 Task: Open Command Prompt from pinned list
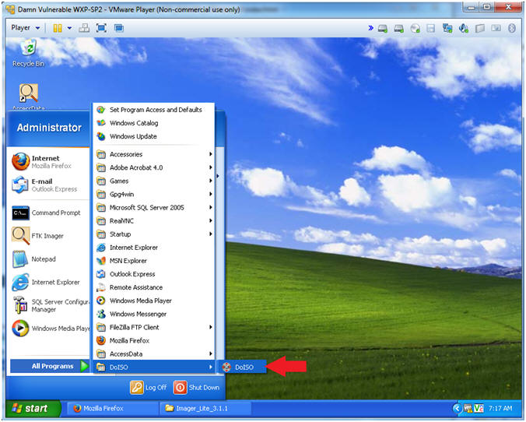point(50,213)
